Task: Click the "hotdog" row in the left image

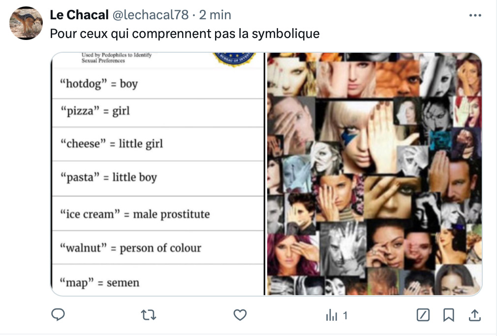Action: tap(158, 84)
